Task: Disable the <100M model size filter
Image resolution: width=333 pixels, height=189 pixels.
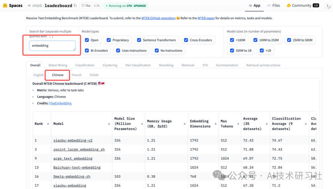Action: 232,40
